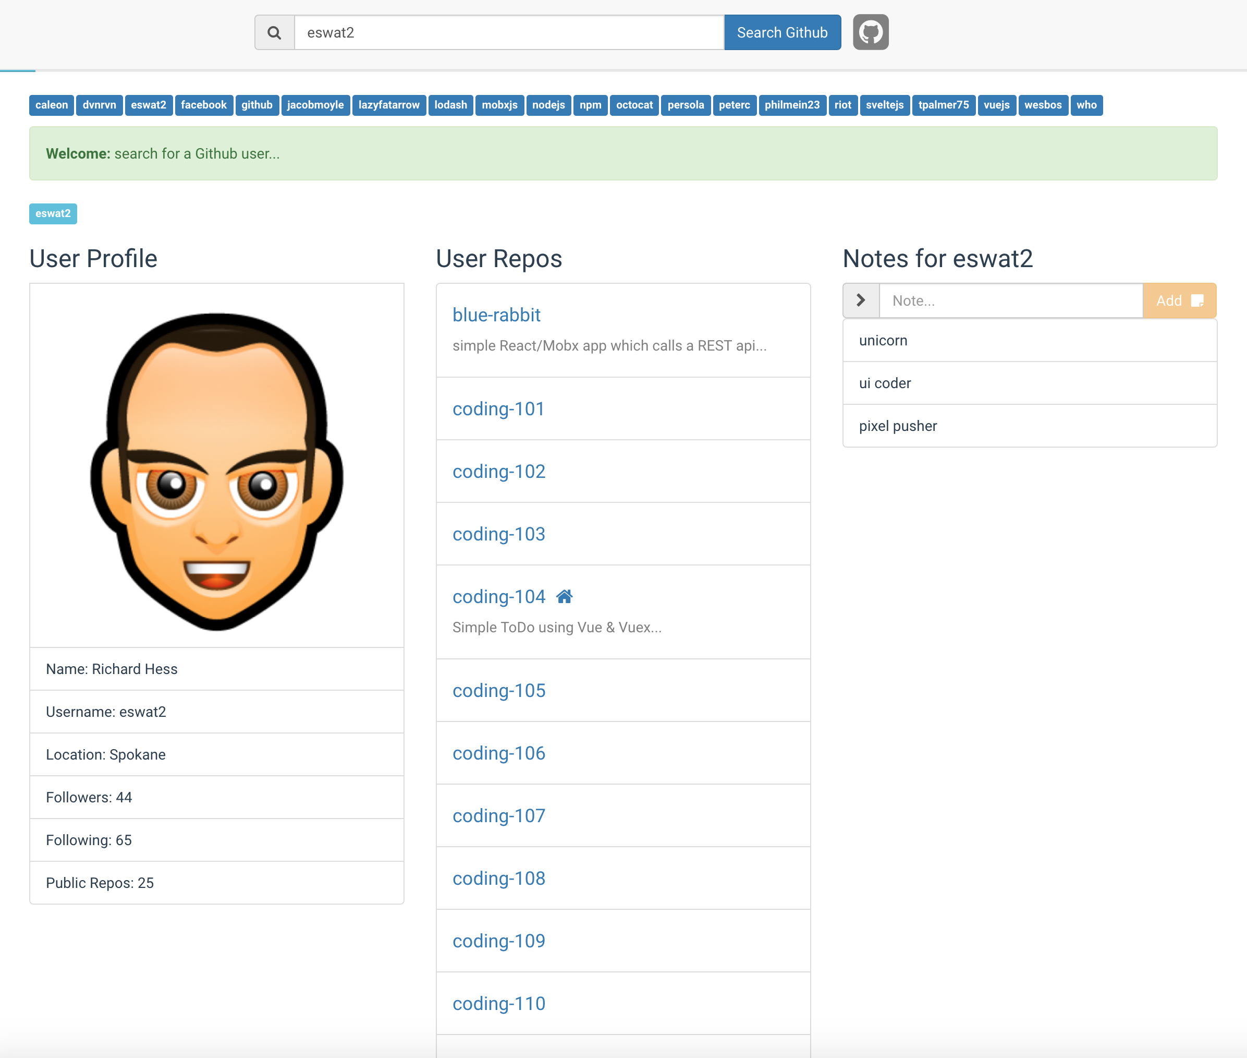1247x1058 pixels.
Task: Click the GitHub octocat logo
Action: [x=870, y=32]
